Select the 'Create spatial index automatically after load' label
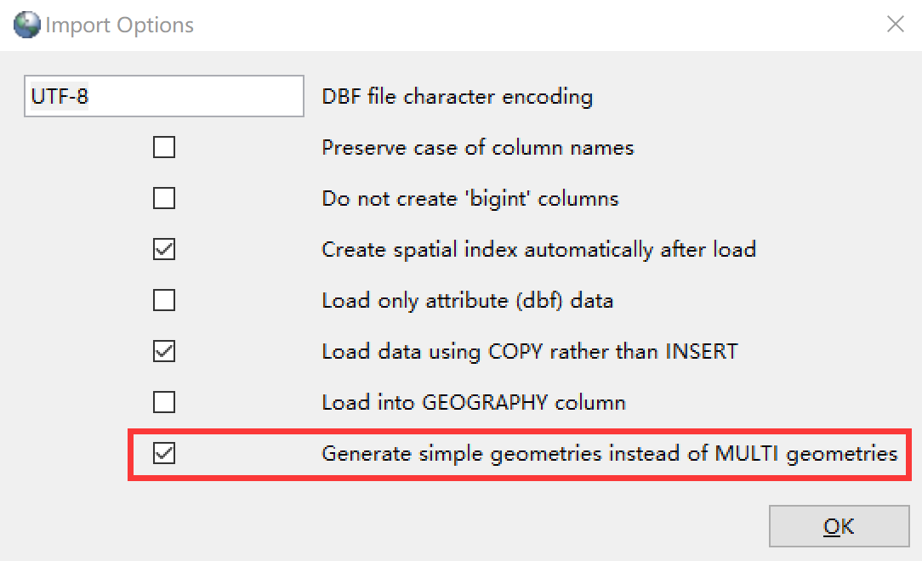The width and height of the screenshot is (922, 561). tap(538, 250)
